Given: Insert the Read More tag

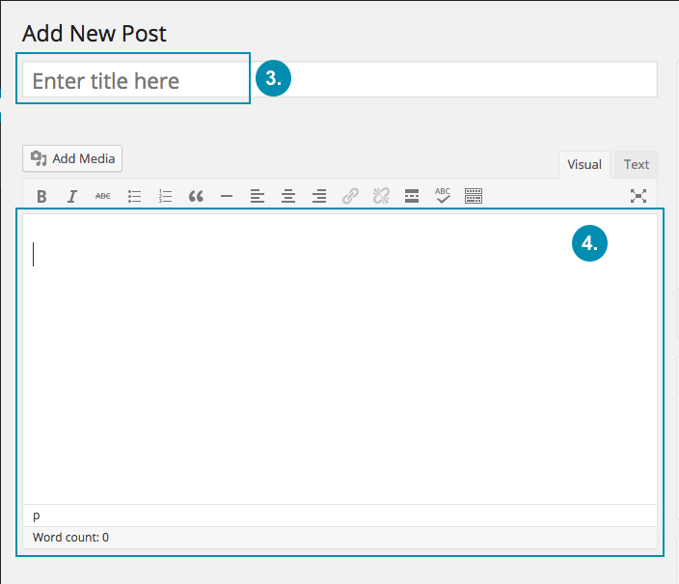Looking at the screenshot, I should (412, 196).
